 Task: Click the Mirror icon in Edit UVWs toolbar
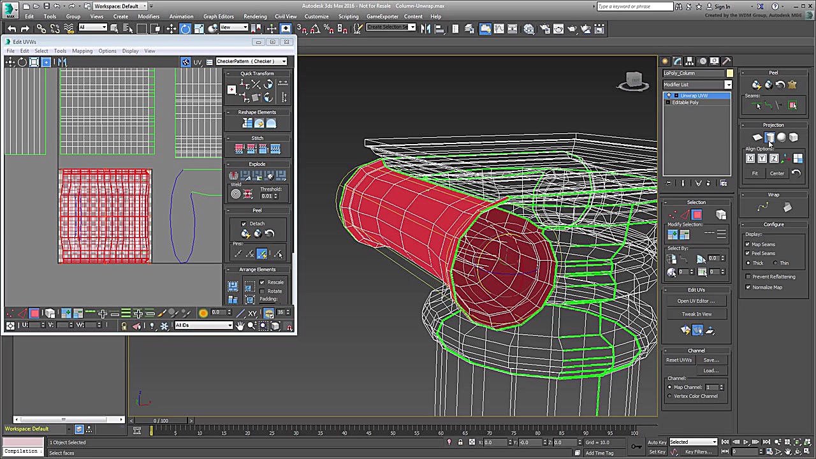(62, 62)
